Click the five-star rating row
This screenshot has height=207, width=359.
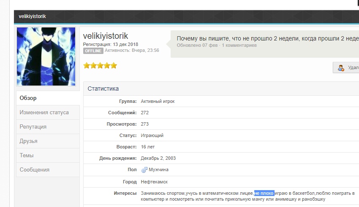[x=100, y=66]
